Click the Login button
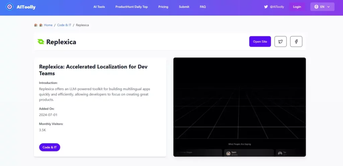 pyautogui.click(x=297, y=7)
